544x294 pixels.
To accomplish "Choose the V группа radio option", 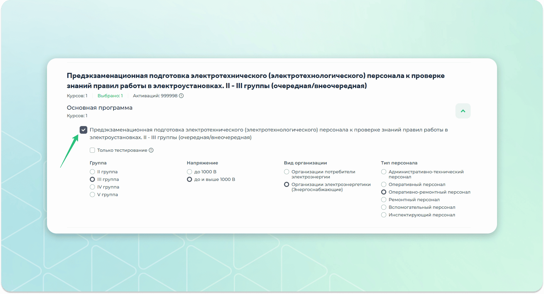I will tap(92, 195).
